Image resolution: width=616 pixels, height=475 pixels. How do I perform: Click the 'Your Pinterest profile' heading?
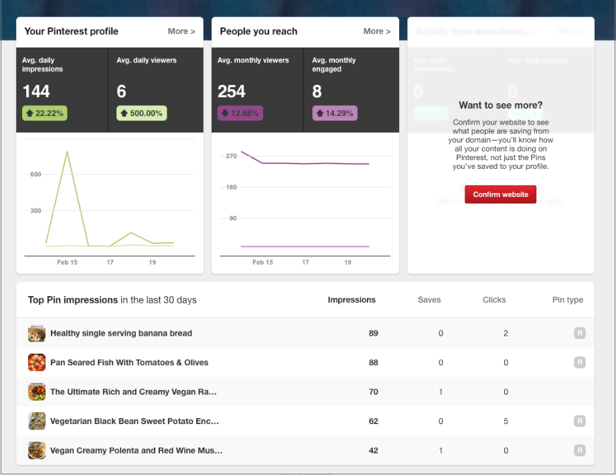(71, 31)
